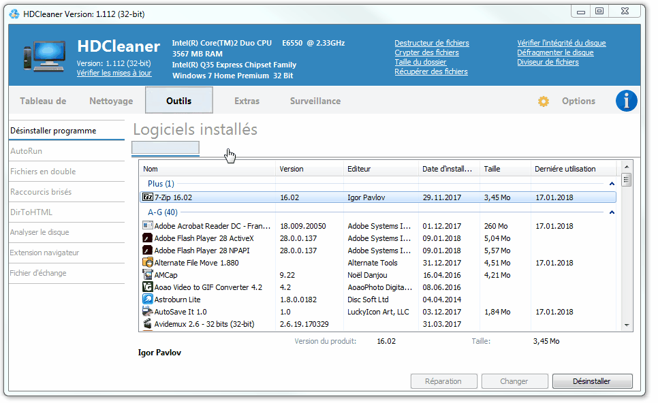Click the AutoSave It 1.0 icon
The height and width of the screenshot is (403, 658).
point(148,311)
